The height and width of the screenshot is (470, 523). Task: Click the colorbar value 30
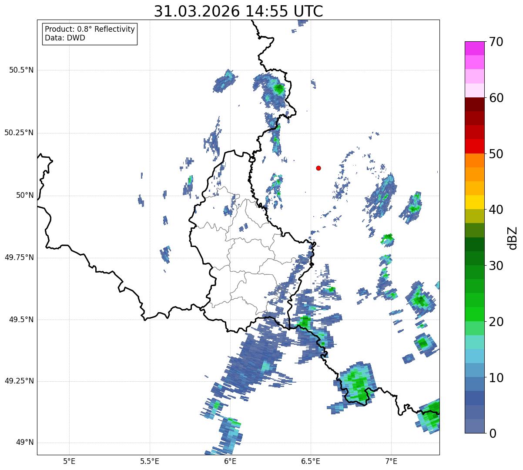tap(496, 266)
